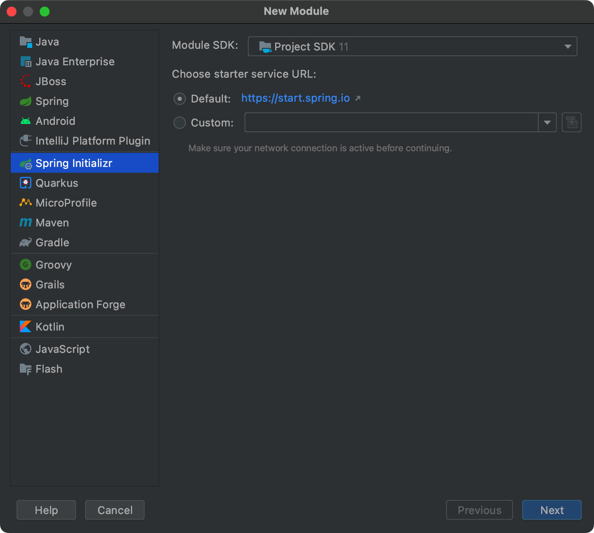The width and height of the screenshot is (594, 533).
Task: Select the Flash list entry
Action: click(x=85, y=369)
